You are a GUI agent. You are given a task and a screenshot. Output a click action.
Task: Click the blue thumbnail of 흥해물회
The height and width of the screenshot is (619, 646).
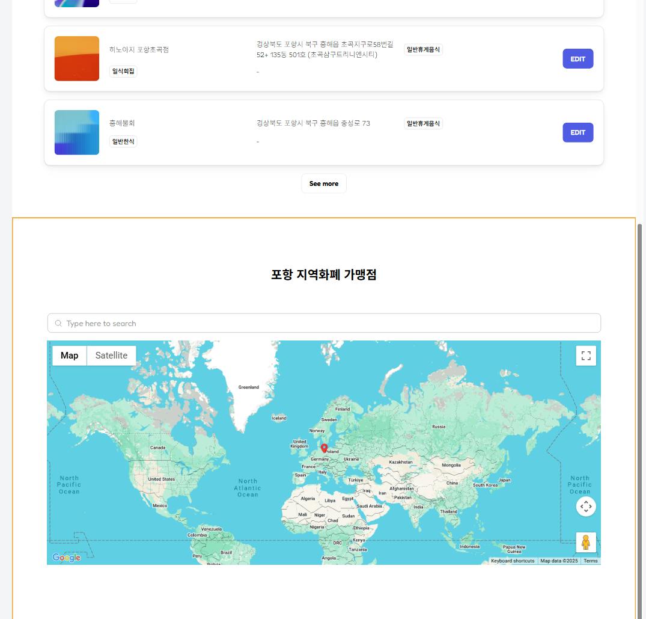tap(77, 132)
